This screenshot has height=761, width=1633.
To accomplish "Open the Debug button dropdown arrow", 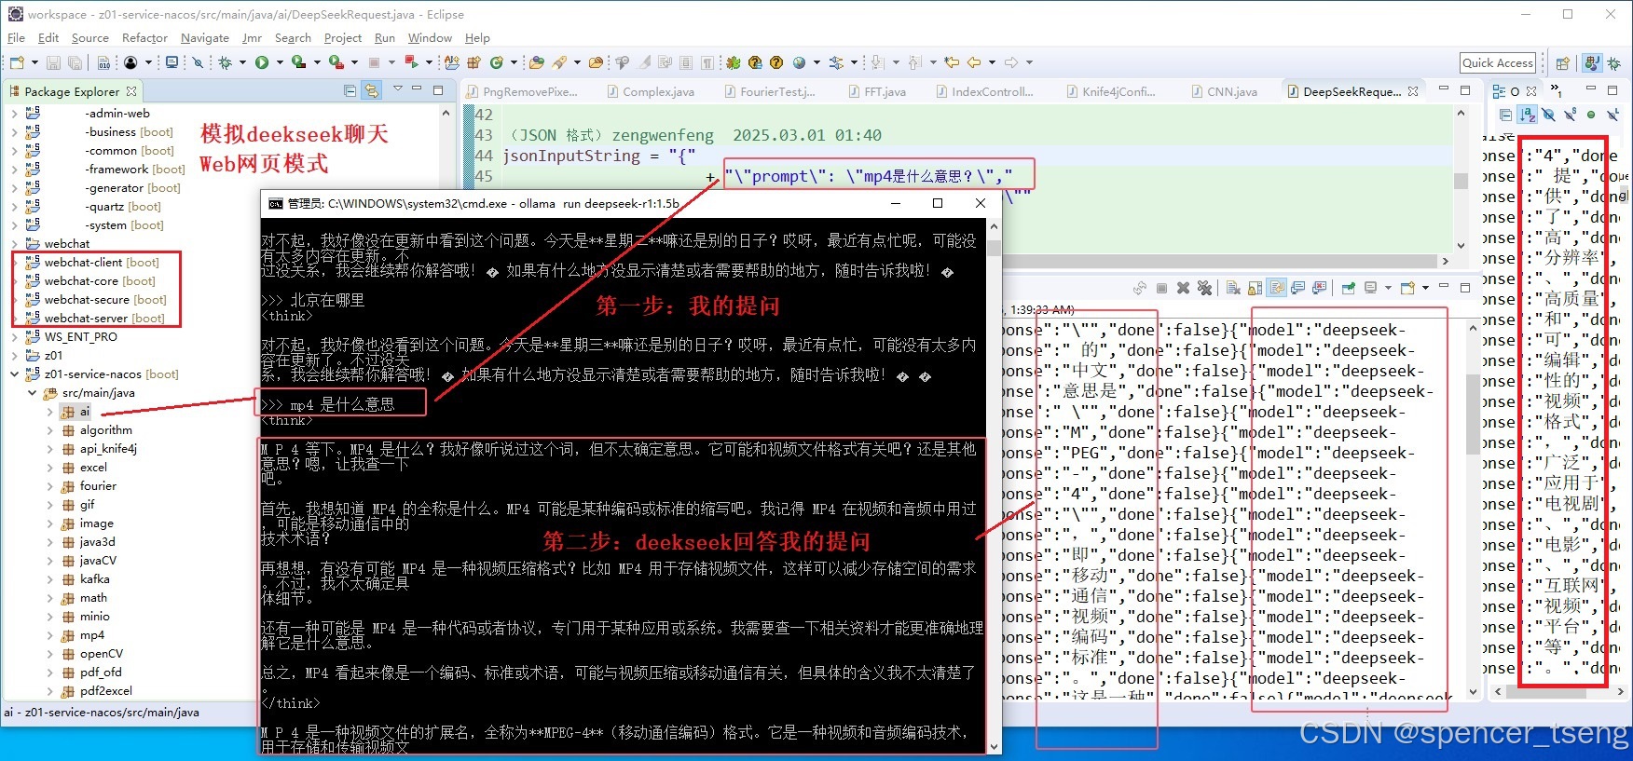I will (x=242, y=62).
